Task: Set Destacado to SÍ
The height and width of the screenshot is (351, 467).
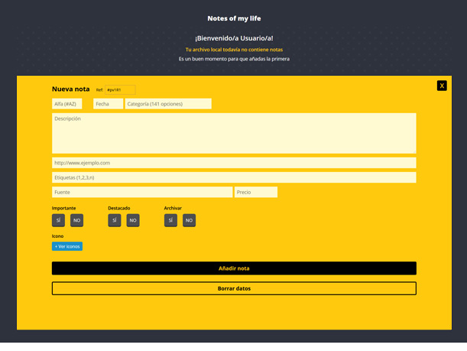Action: [115, 220]
